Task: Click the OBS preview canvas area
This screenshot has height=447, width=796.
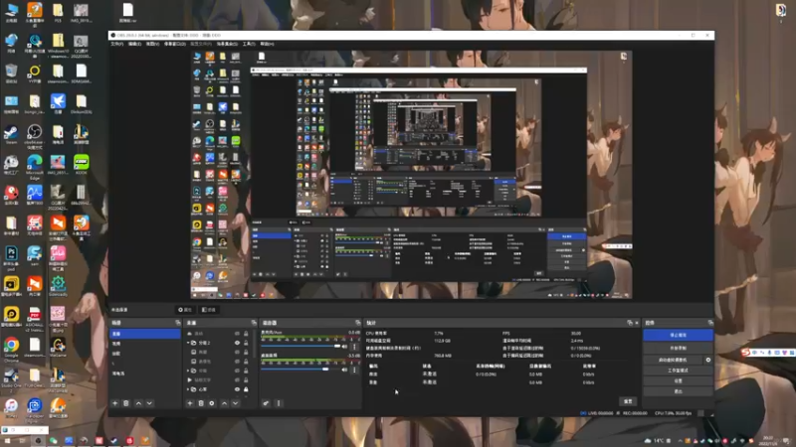Action: (x=411, y=175)
